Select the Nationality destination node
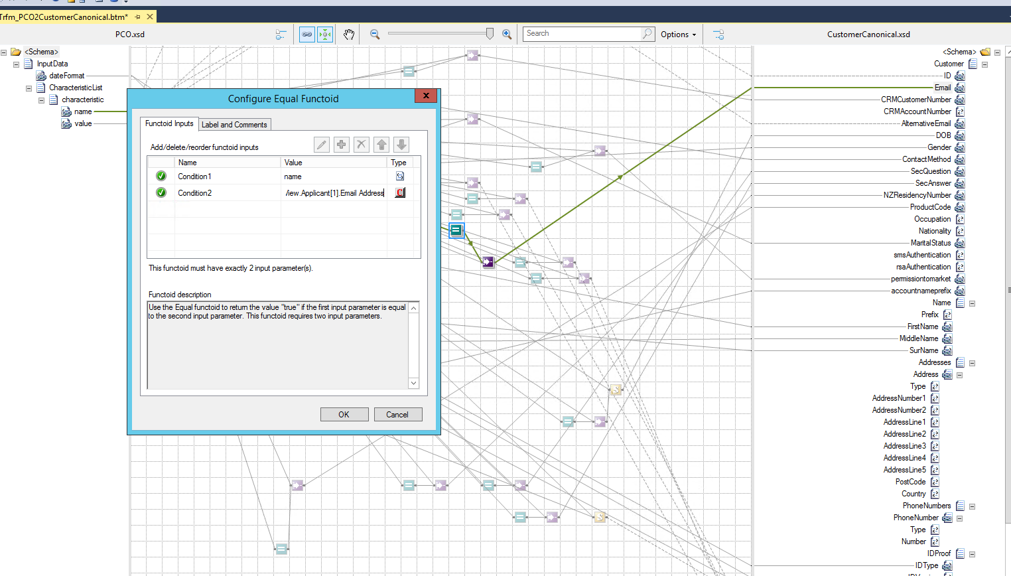Image resolution: width=1011 pixels, height=576 pixels. (x=935, y=231)
